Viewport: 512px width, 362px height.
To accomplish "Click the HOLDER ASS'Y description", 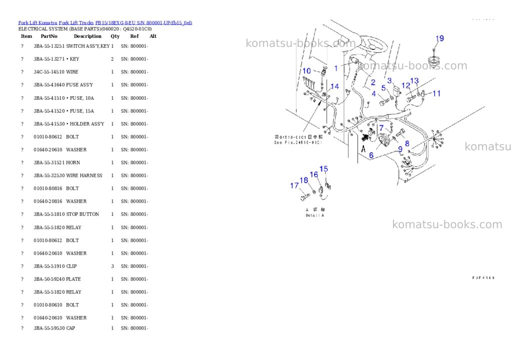I will click(x=85, y=124).
